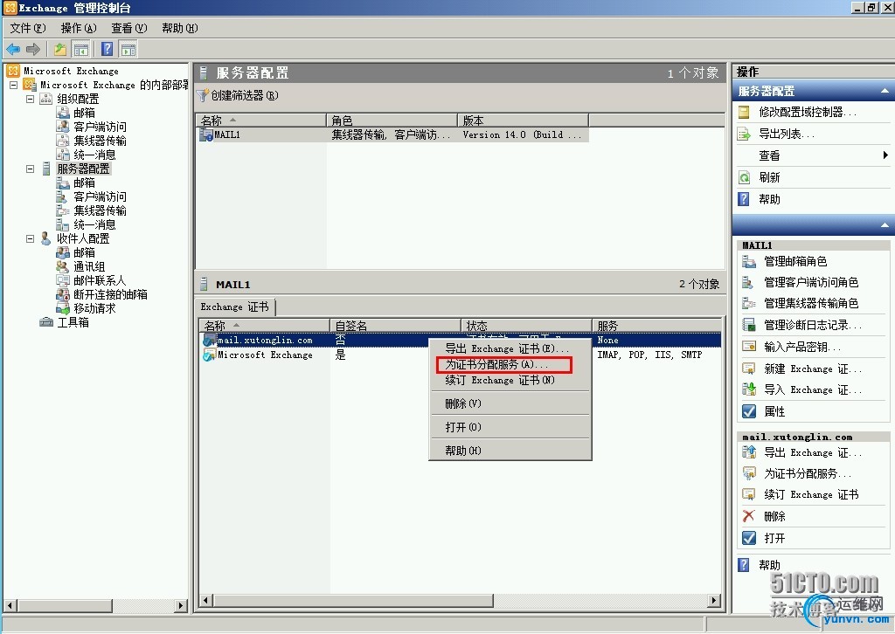This screenshot has width=895, height=634.
Task: Choose 续订 Exchange 证书(N) in context menu
Action: coord(510,380)
